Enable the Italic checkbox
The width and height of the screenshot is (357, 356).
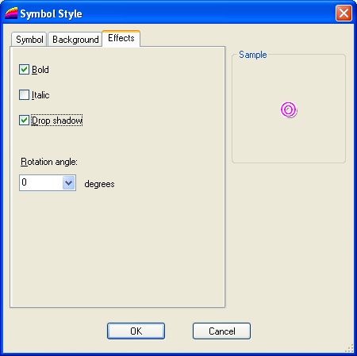(24, 94)
